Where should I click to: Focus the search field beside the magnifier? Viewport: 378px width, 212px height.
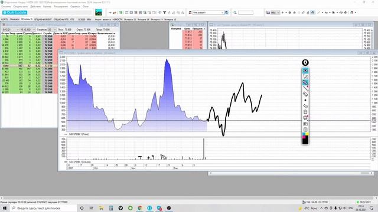pyautogui.click(x=246, y=12)
